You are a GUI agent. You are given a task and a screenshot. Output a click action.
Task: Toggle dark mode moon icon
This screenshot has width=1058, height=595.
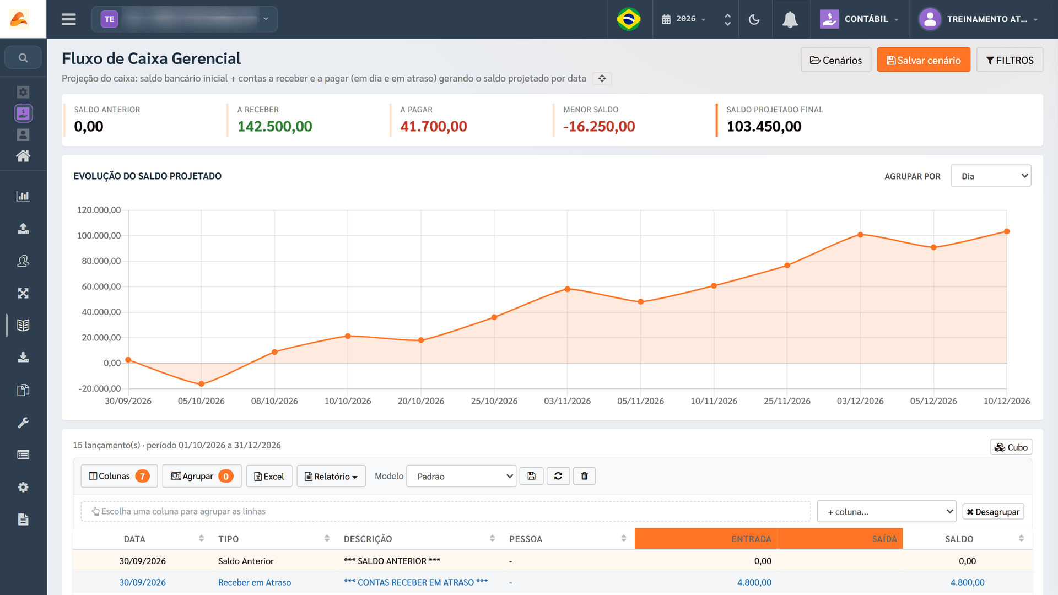pos(754,19)
